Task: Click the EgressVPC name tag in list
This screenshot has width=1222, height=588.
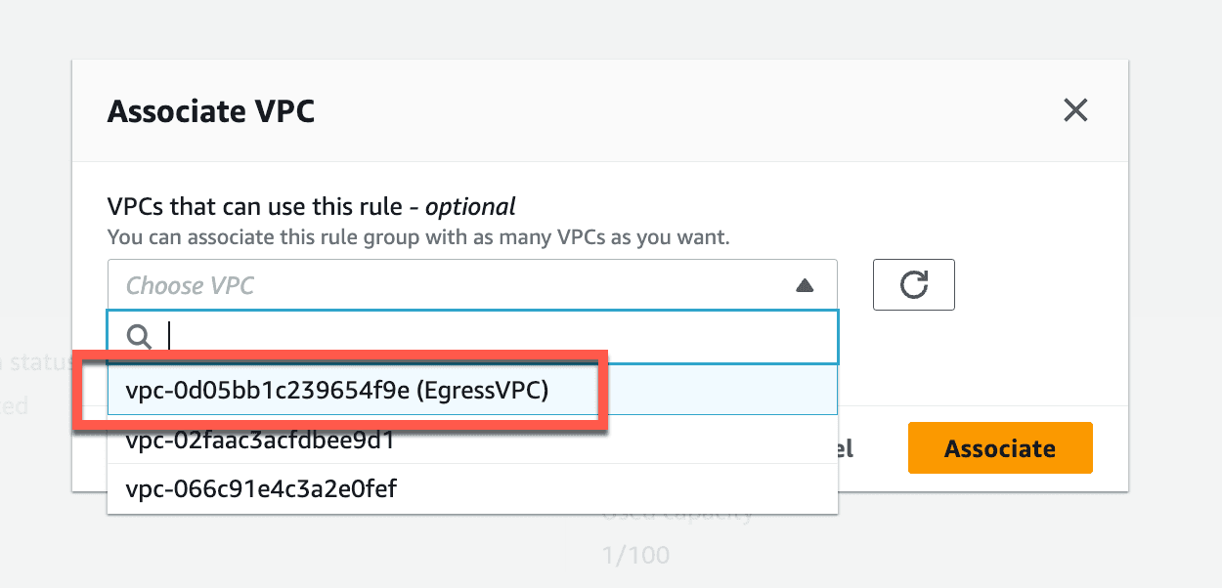Action: 482,391
